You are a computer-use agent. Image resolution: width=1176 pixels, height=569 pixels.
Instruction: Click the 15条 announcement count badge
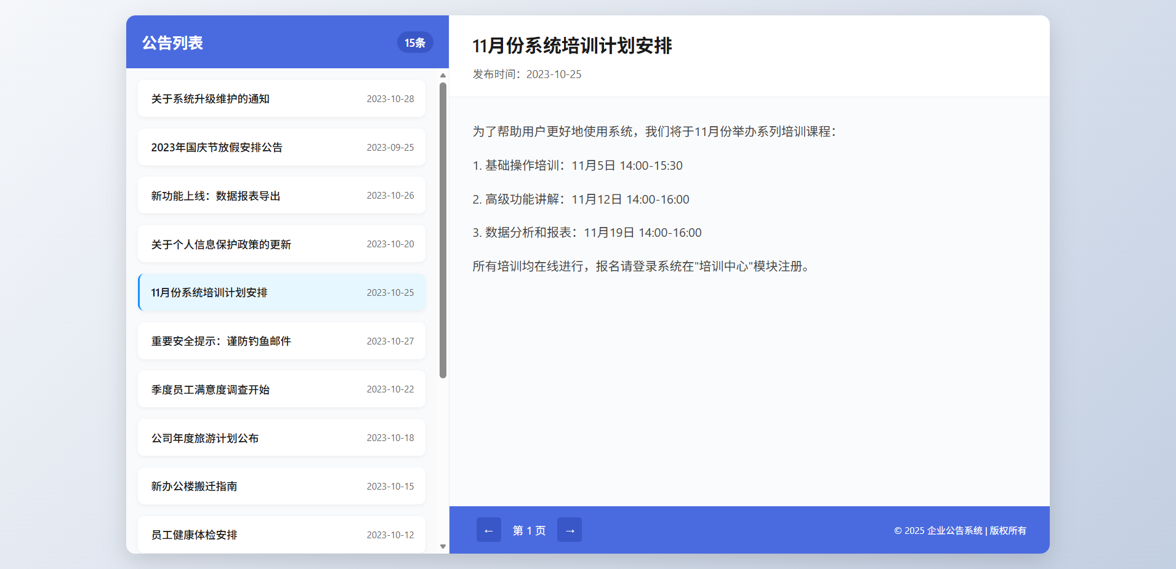(x=415, y=42)
